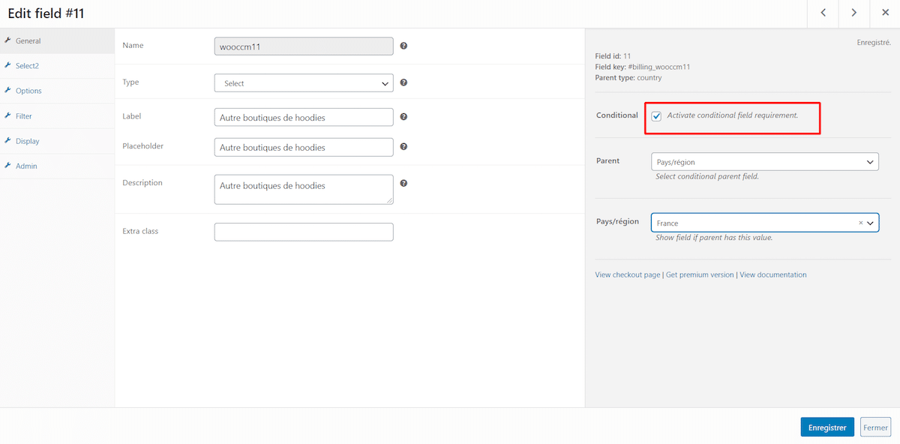Click the Fermer button
This screenshot has width=900, height=444.
(875, 427)
